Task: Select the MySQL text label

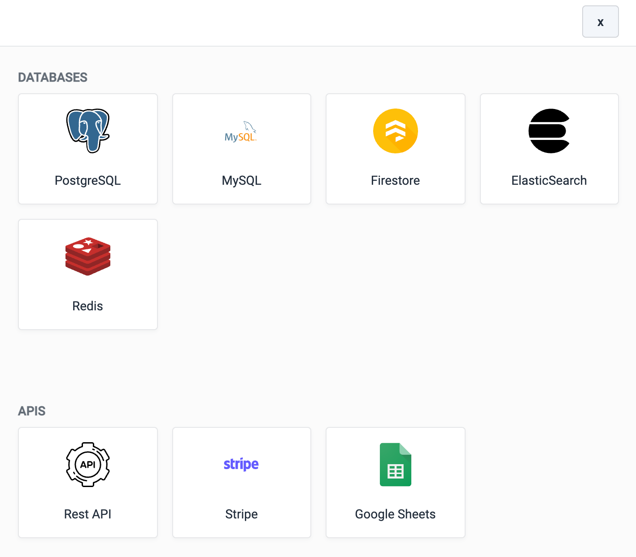Action: tap(241, 180)
